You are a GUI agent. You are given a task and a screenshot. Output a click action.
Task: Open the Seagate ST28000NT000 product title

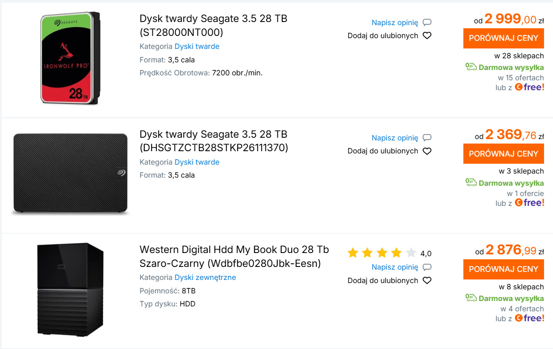click(x=213, y=26)
